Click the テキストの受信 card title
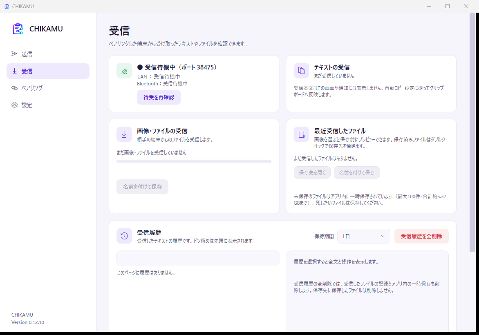Screen dimensions: 479x335 [332, 67]
